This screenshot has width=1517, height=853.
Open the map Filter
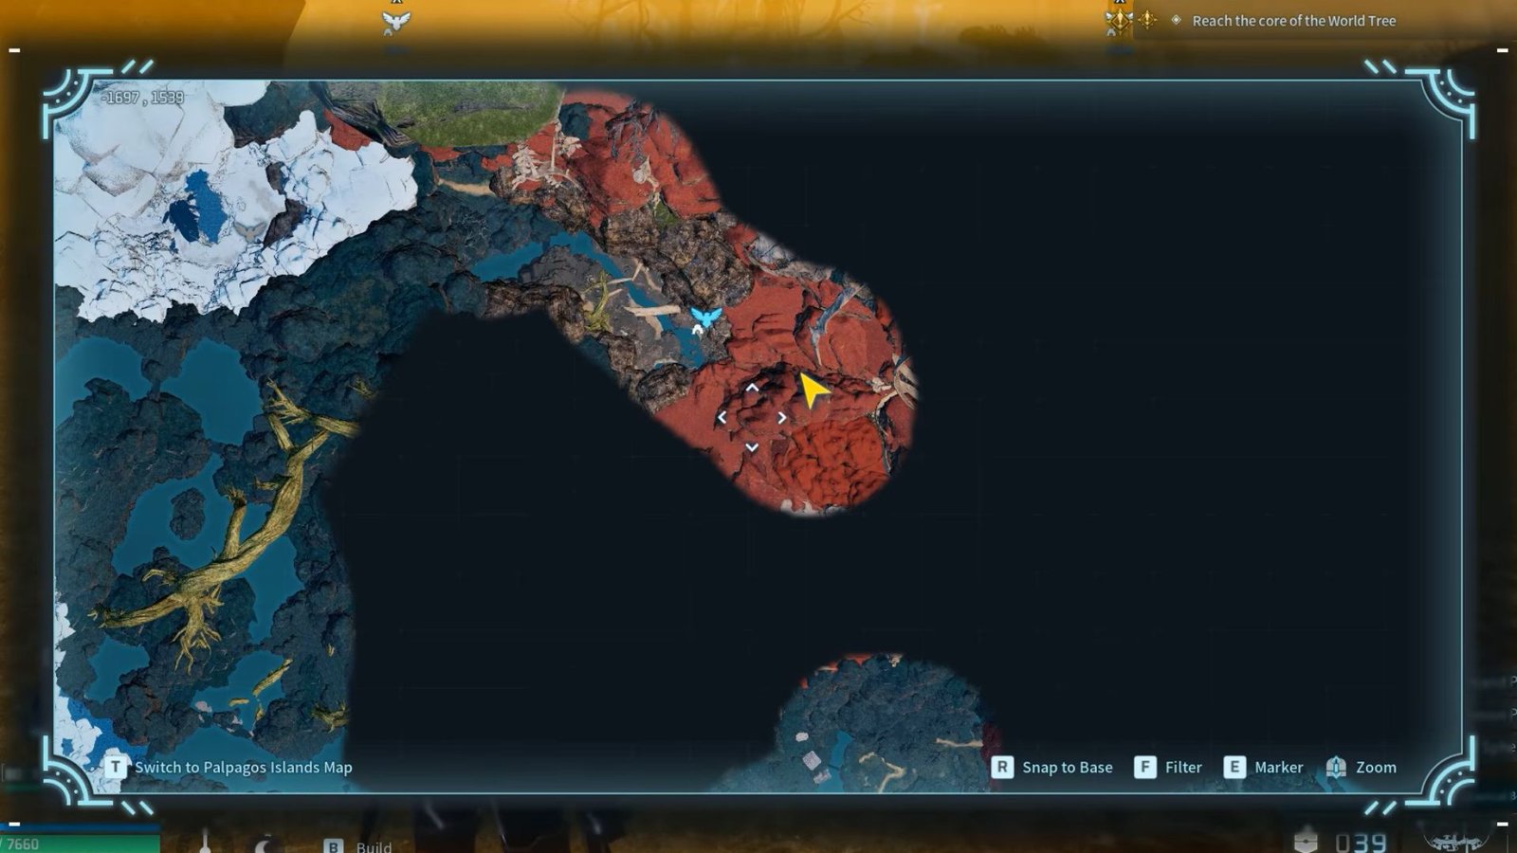coord(1183,768)
